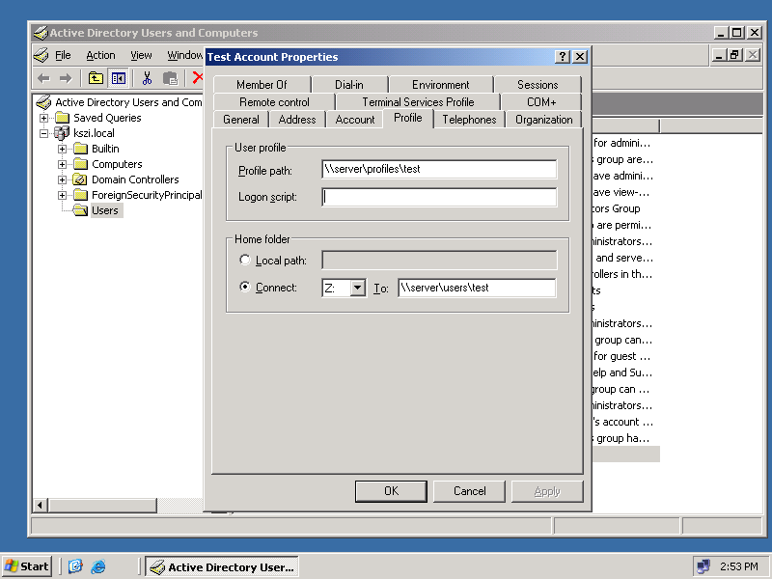Collapse the kszi.local domain node
Image resolution: width=772 pixels, height=579 pixels.
coord(43,133)
